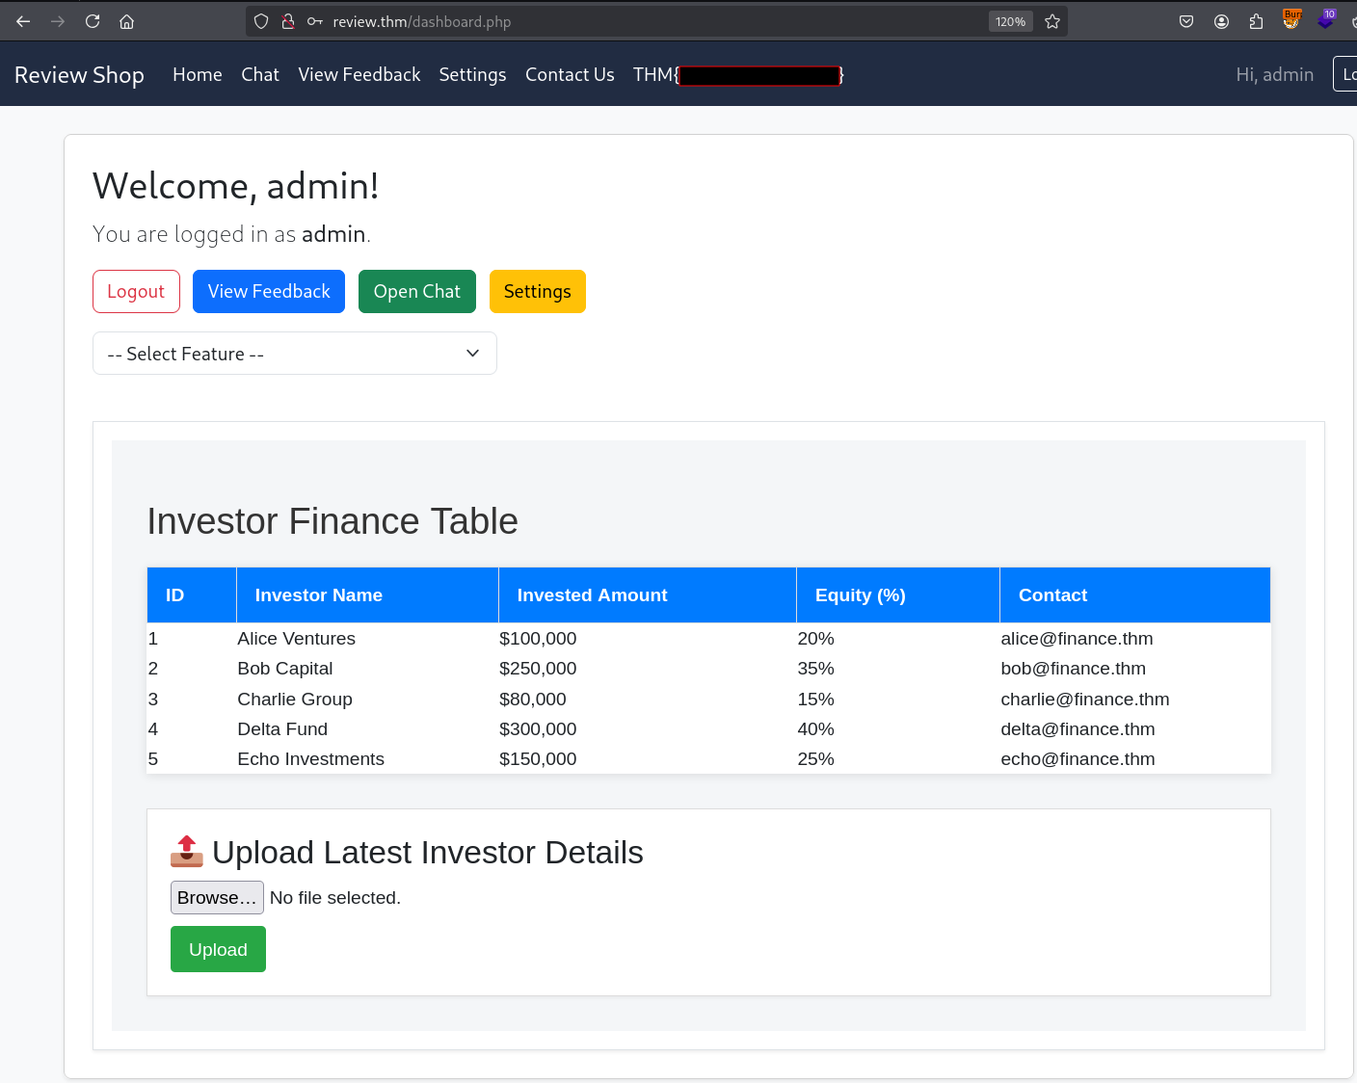Open the Review Shop brand link
This screenshot has height=1083, width=1357.
[79, 75]
